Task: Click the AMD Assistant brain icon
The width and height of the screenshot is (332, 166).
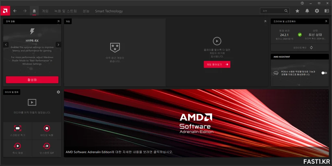Action: [x=276, y=73]
